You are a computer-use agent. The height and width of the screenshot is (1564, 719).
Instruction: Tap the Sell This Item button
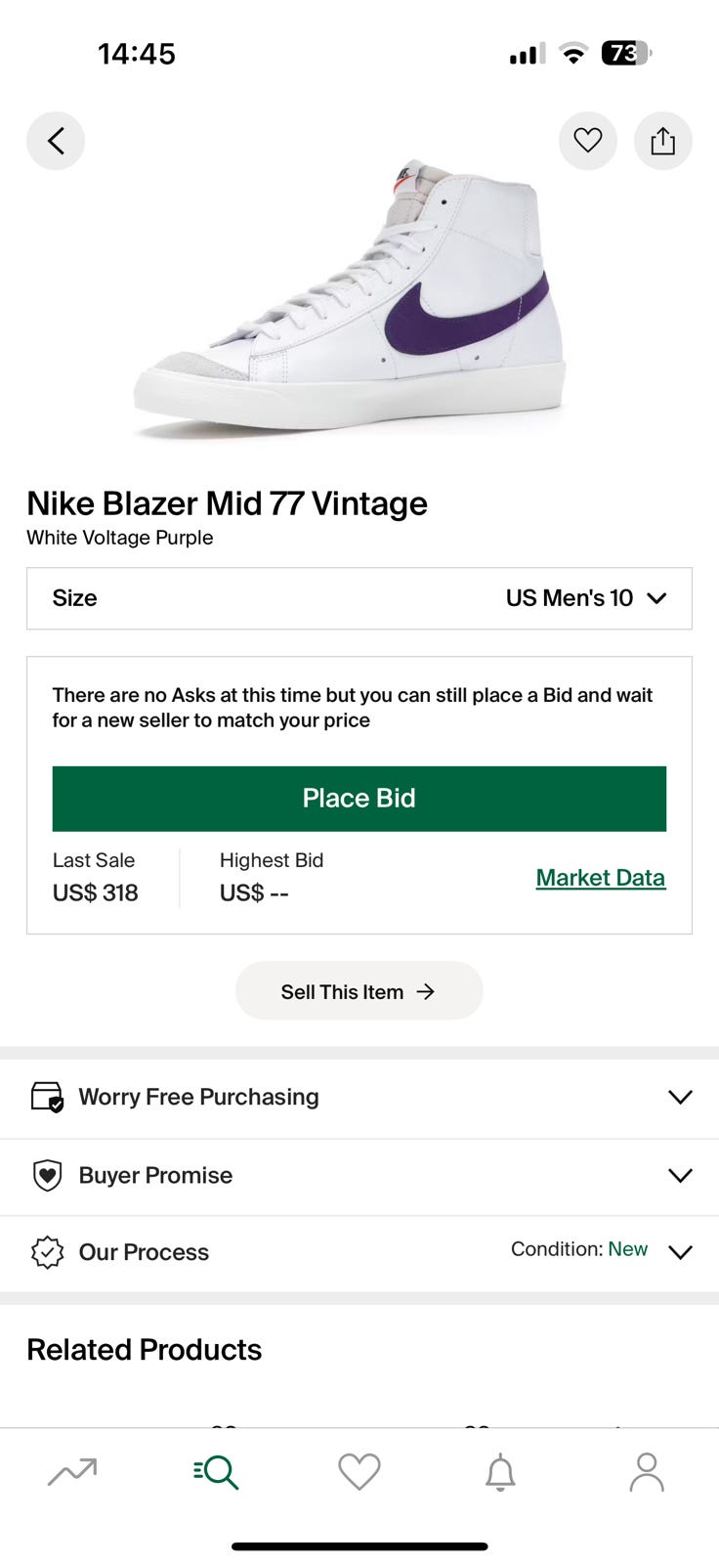click(359, 991)
